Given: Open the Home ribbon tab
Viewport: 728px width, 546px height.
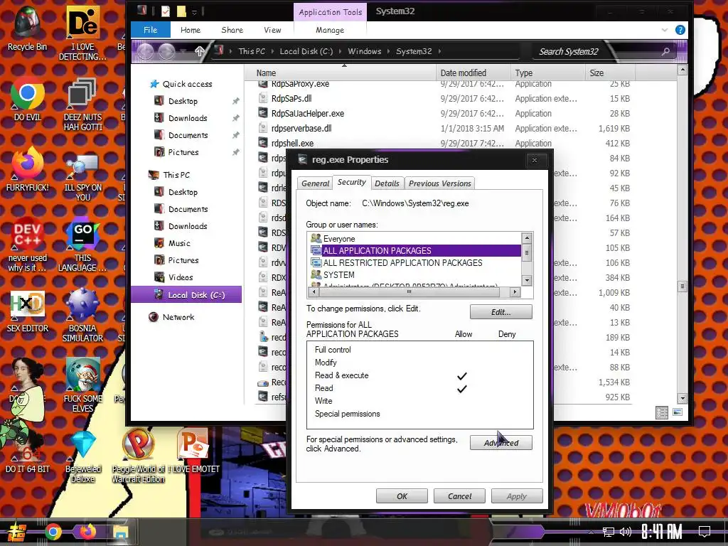Looking at the screenshot, I should [191, 30].
